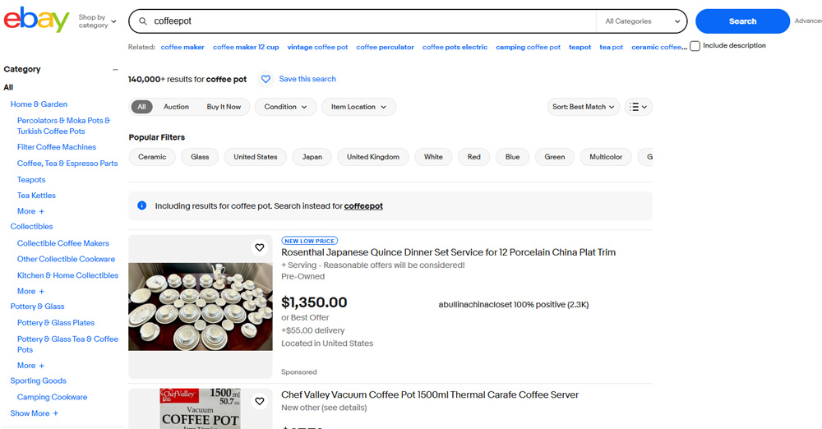The height and width of the screenshot is (429, 822).
Task: Open related search vintage coffee pot
Action: (317, 47)
